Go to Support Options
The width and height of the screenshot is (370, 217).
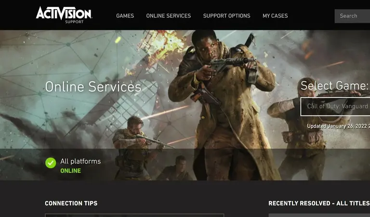coord(226,16)
